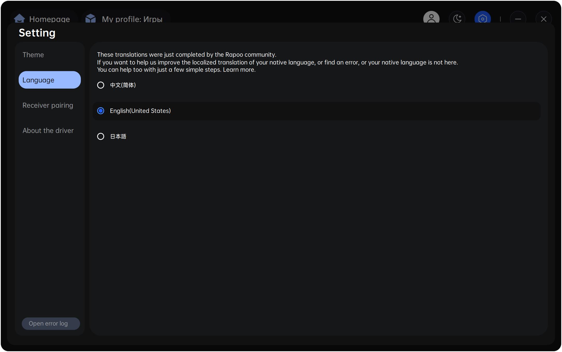
Task: Click the English(United States) language label
Action: [x=140, y=111]
